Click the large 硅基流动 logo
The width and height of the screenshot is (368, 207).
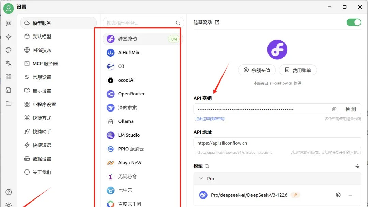[x=277, y=49]
